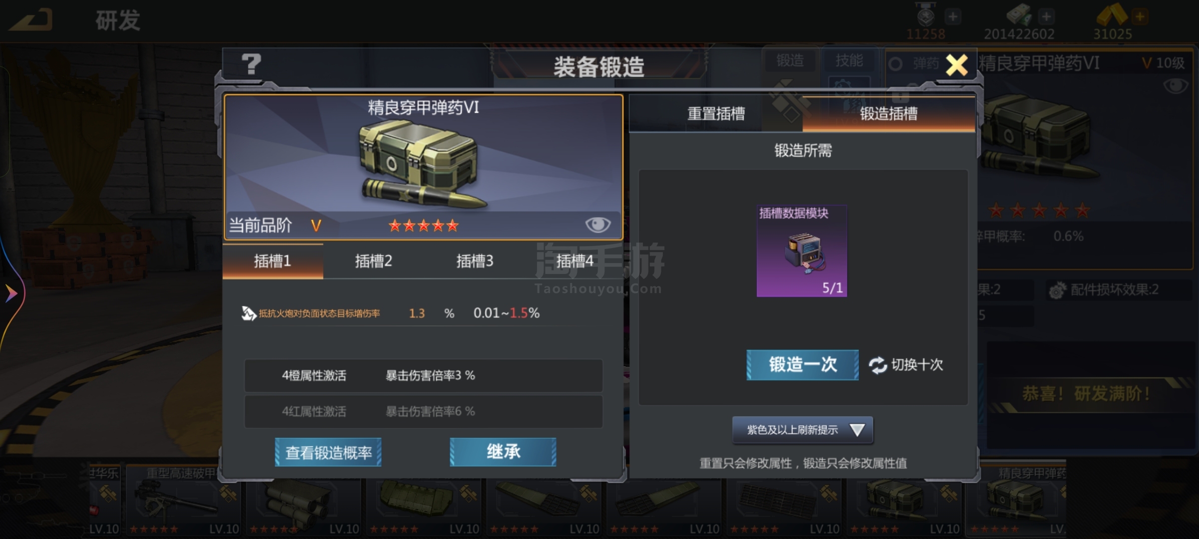Open the question mark help icon
Image resolution: width=1199 pixels, height=539 pixels.
pyautogui.click(x=251, y=64)
